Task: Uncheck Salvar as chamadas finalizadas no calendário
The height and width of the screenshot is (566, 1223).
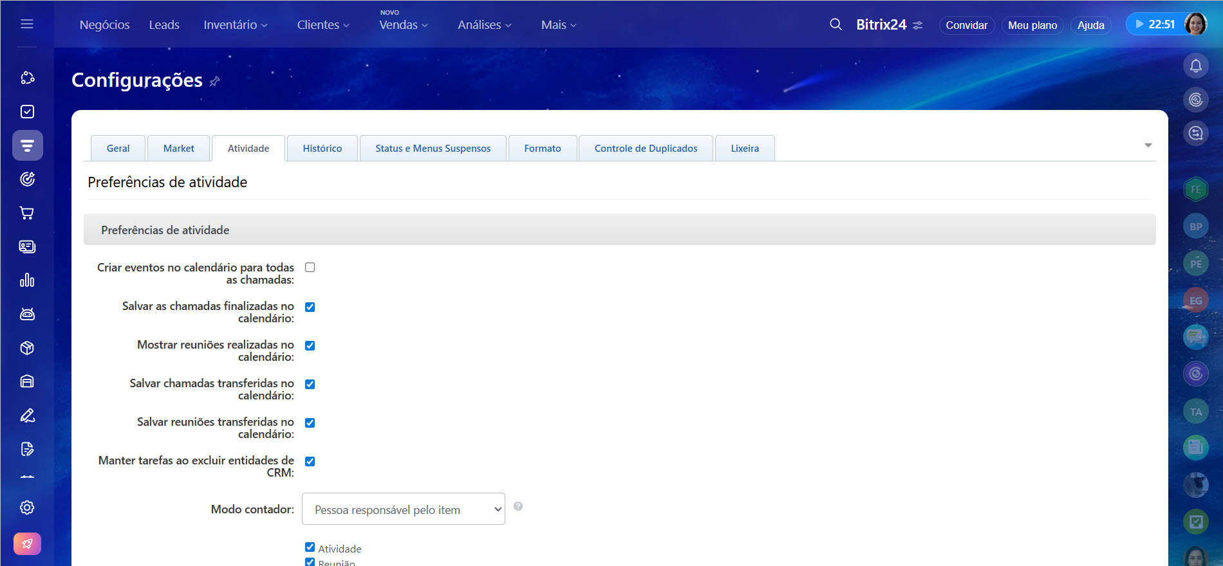Action: tap(310, 307)
